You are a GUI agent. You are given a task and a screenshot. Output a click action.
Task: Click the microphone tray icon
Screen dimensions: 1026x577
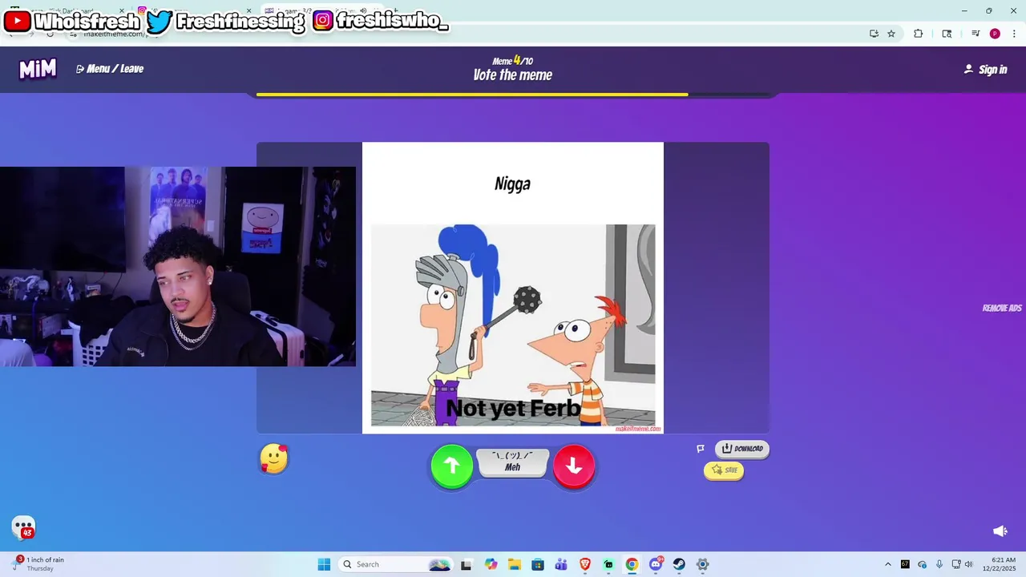point(939,564)
